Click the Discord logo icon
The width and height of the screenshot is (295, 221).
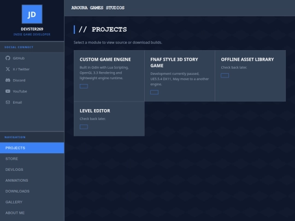[8, 80]
